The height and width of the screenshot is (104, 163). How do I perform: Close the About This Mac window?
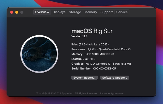12,12
